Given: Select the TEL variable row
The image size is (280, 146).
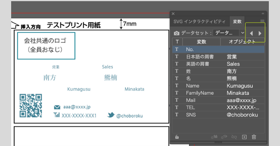Looking at the screenshot, I should tap(218, 108).
